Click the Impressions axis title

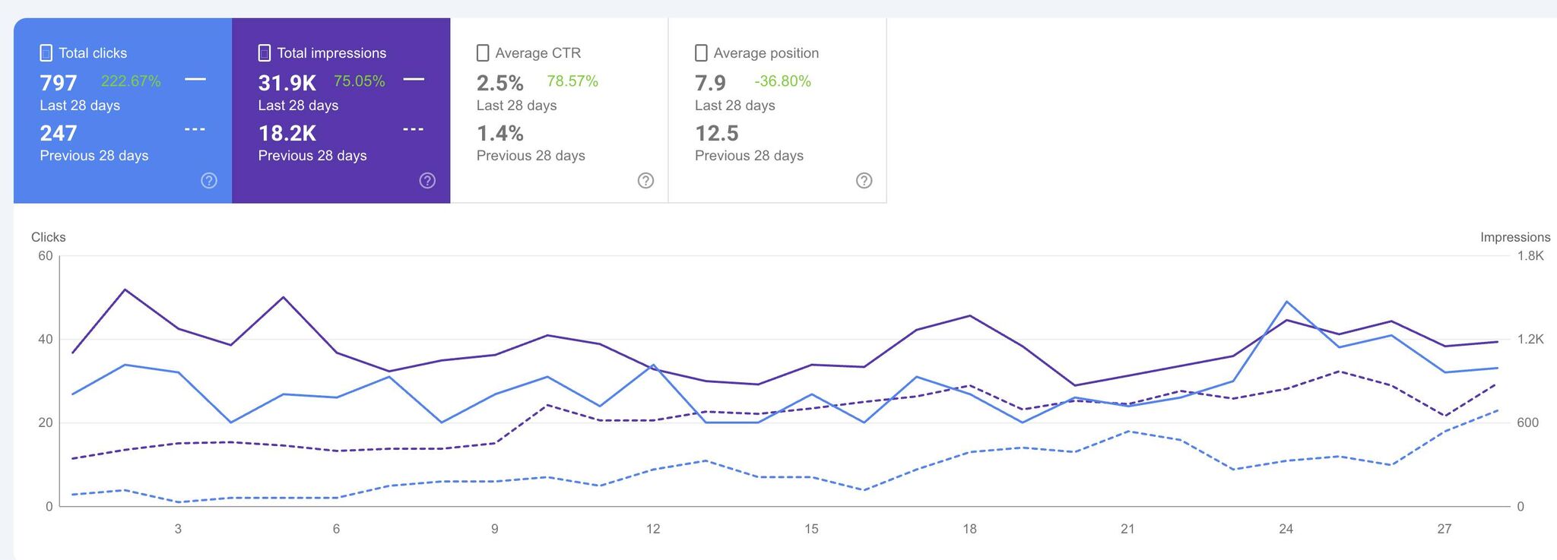coord(1514,238)
